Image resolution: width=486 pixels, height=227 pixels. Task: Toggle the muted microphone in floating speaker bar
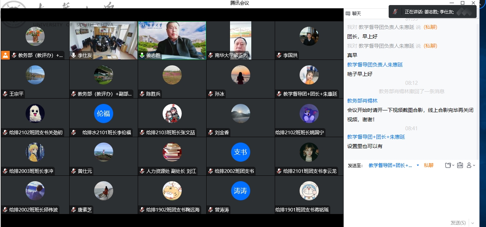click(x=396, y=12)
